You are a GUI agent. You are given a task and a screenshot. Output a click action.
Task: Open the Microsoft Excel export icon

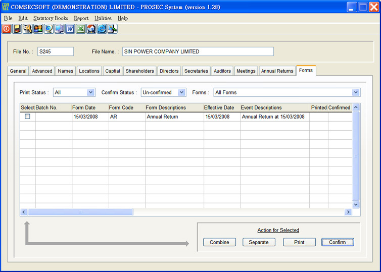click(80, 29)
